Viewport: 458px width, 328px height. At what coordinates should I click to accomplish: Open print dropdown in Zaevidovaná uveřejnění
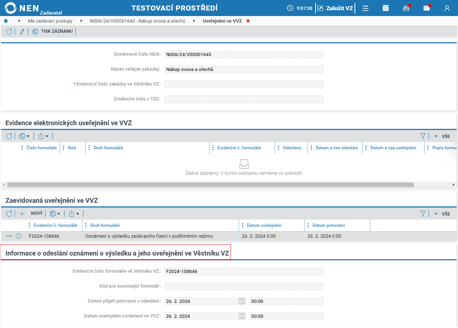click(55, 214)
